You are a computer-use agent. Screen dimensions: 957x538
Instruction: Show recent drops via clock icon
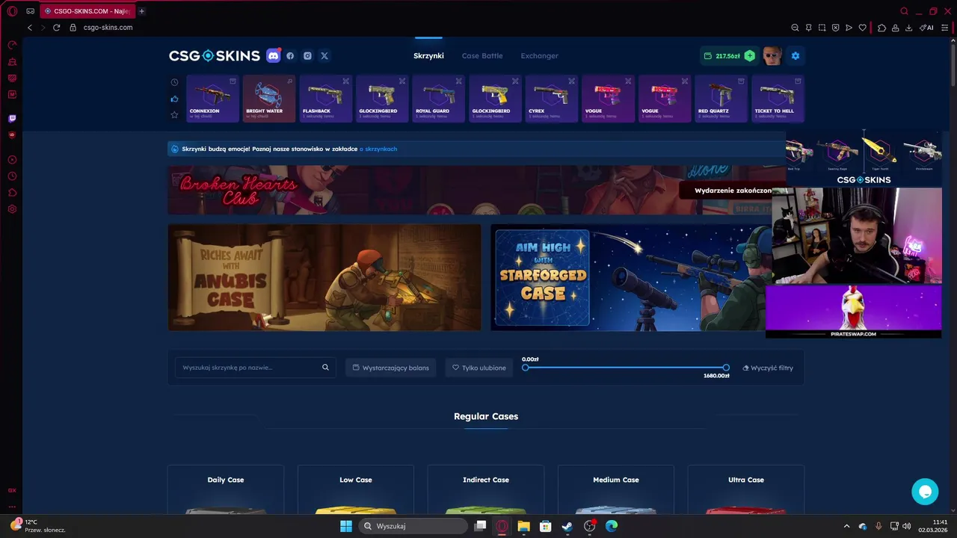tap(174, 82)
